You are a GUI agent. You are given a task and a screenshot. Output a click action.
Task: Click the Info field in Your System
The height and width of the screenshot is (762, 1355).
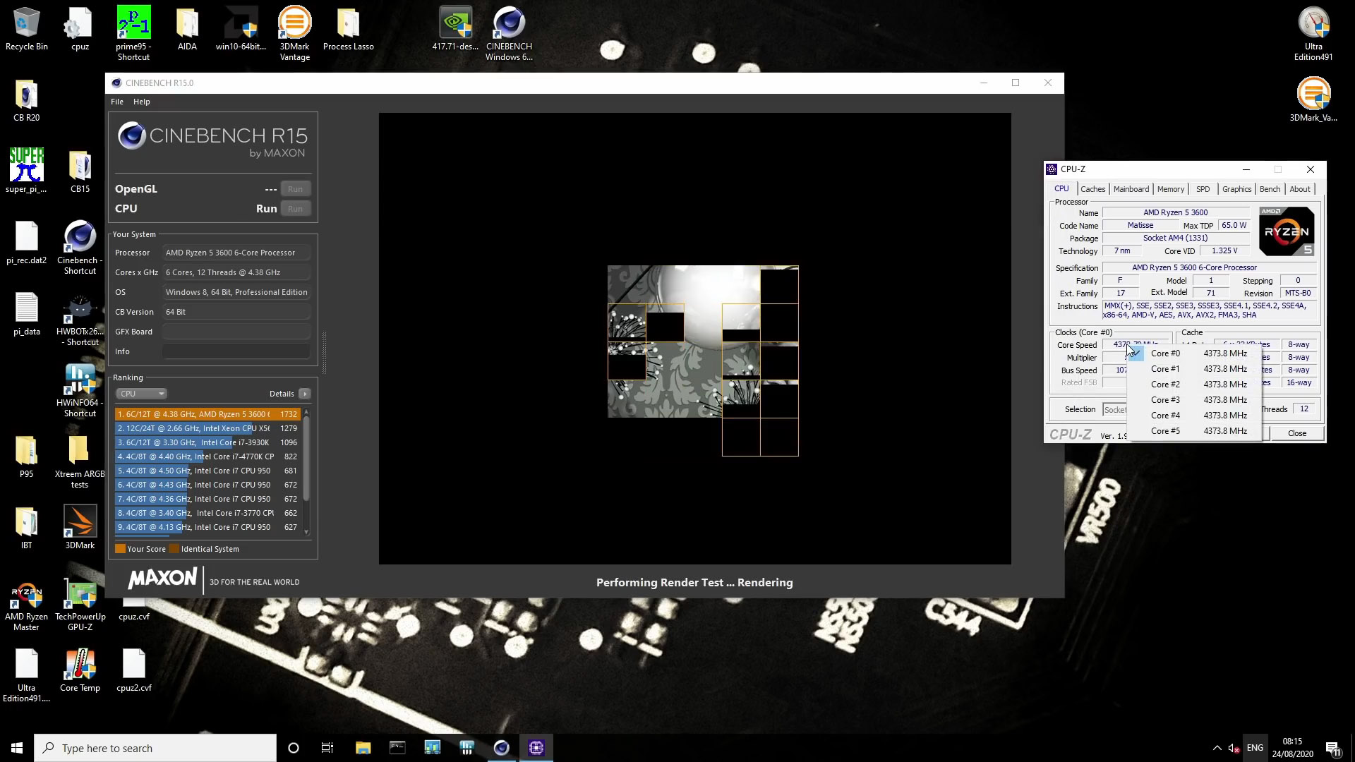[236, 351]
